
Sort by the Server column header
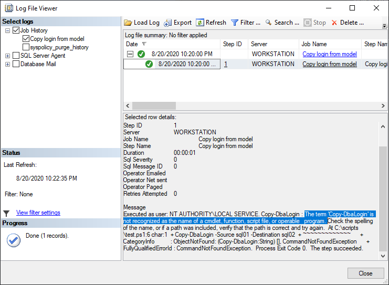click(x=274, y=44)
